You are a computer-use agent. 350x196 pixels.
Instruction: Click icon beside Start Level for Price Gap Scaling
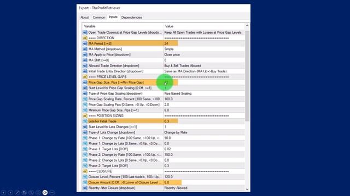(x=85, y=88)
